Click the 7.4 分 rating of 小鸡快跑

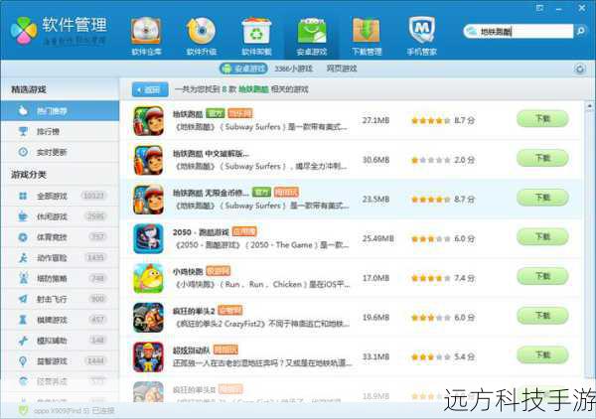(x=443, y=278)
